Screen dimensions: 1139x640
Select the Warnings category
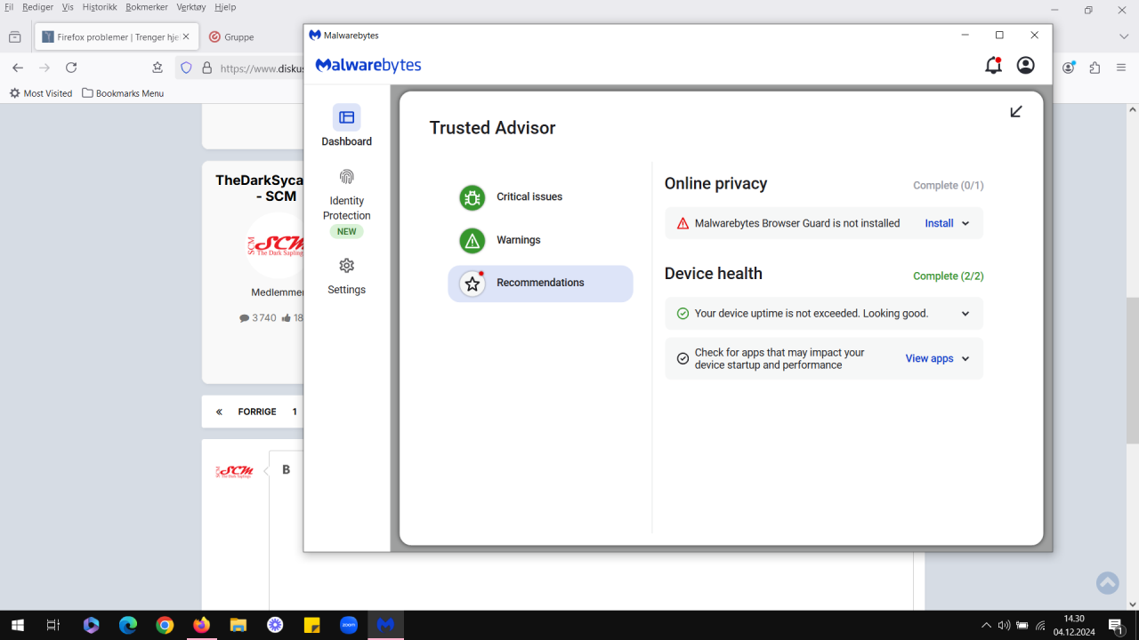point(540,240)
